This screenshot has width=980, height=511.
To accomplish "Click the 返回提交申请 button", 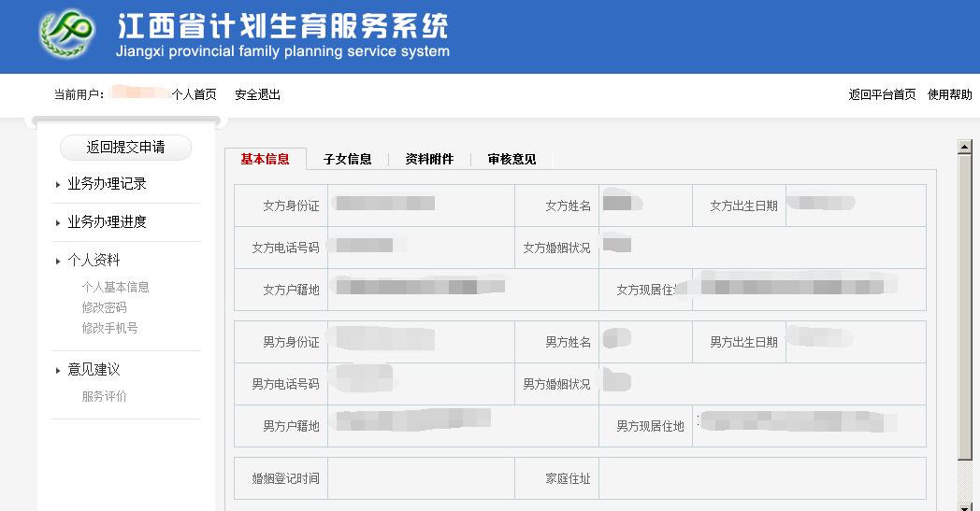I will pyautogui.click(x=125, y=148).
